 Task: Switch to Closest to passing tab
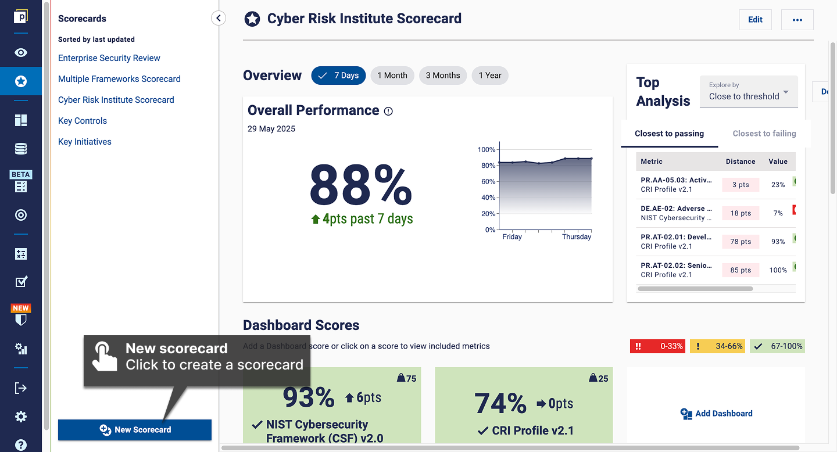(669, 134)
